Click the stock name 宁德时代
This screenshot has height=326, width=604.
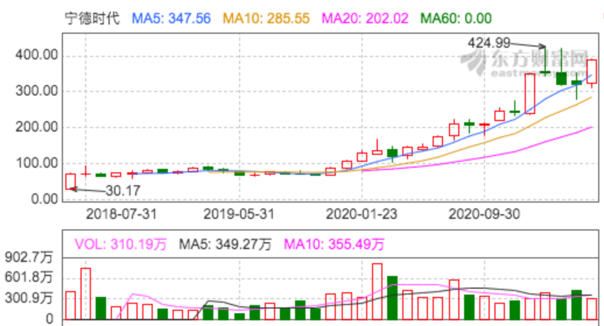[93, 18]
